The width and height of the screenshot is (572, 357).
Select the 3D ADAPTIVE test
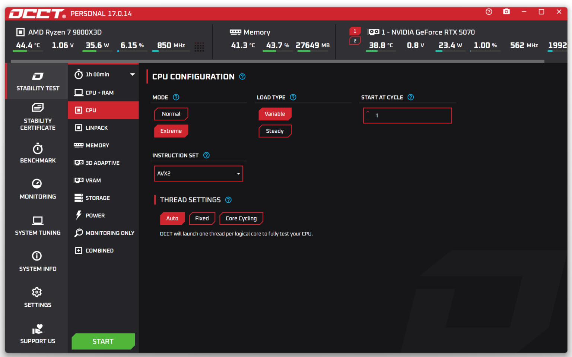pos(103,163)
